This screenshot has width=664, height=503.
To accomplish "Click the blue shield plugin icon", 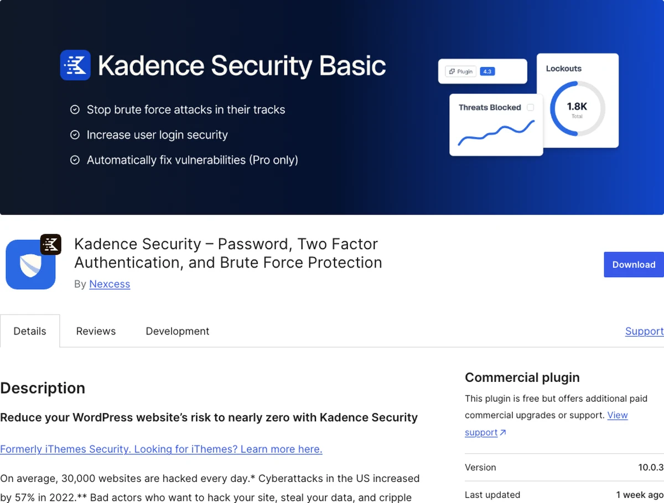I will coord(31,264).
